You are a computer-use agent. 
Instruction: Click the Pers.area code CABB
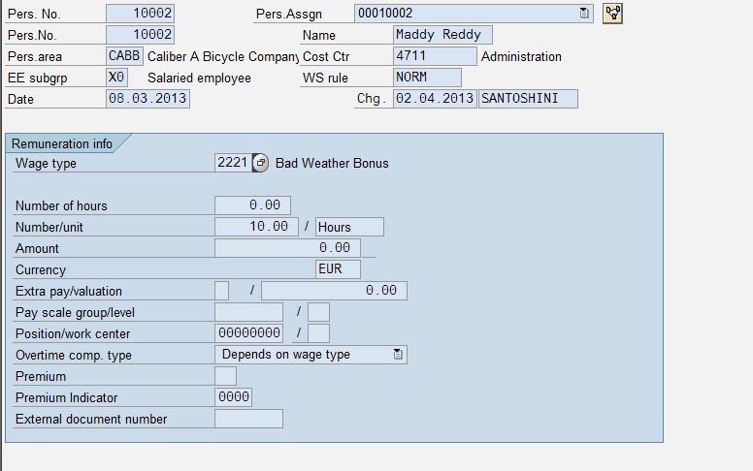124,56
